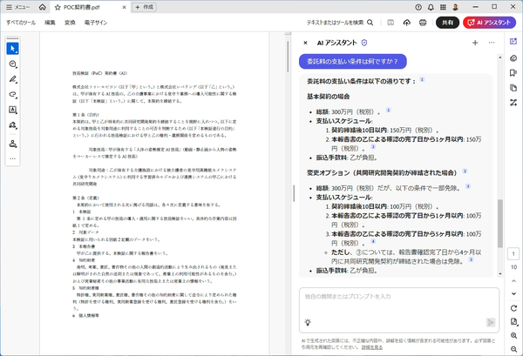Click the print icon in toolbar
The height and width of the screenshot is (356, 523).
(423, 22)
